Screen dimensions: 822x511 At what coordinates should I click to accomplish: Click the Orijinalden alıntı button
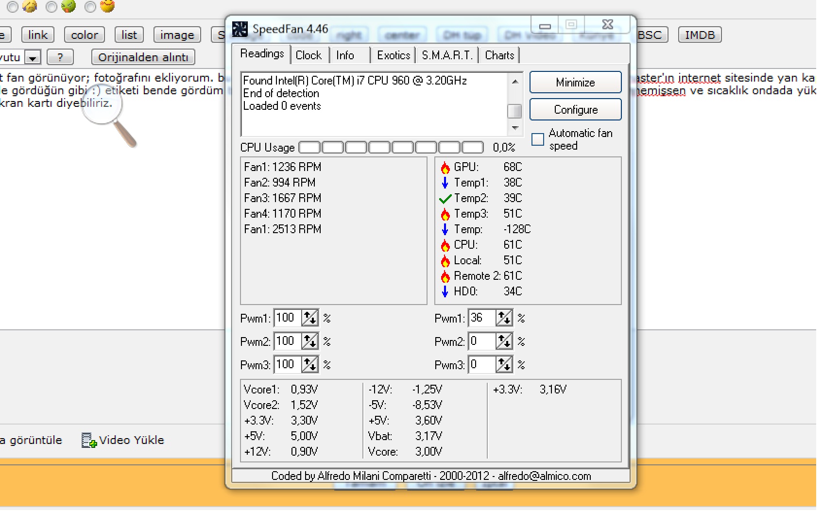pos(143,57)
